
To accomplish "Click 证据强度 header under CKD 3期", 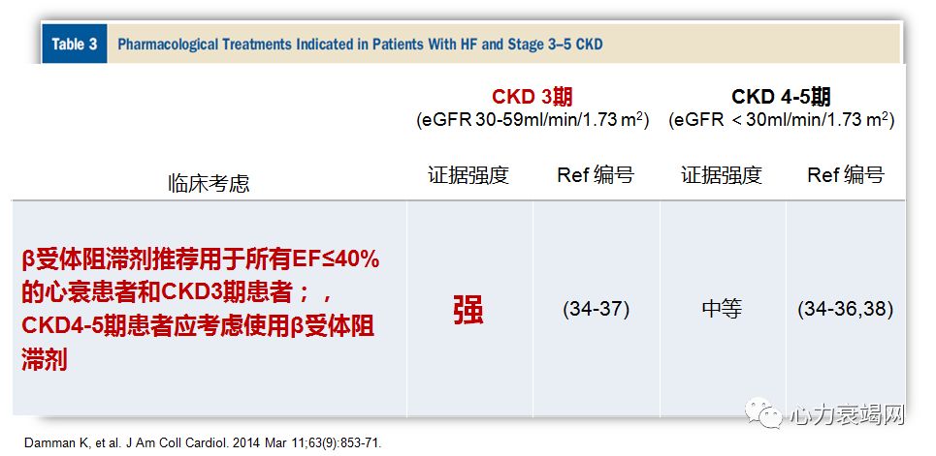I will (468, 175).
